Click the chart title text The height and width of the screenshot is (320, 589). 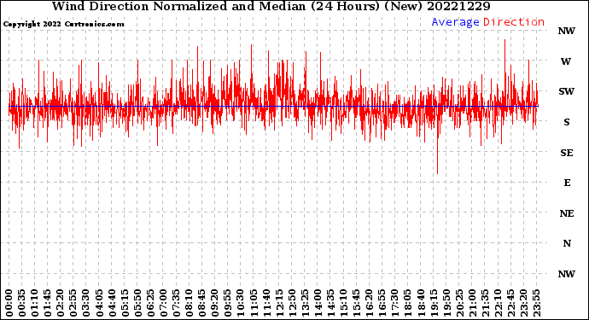click(x=271, y=6)
